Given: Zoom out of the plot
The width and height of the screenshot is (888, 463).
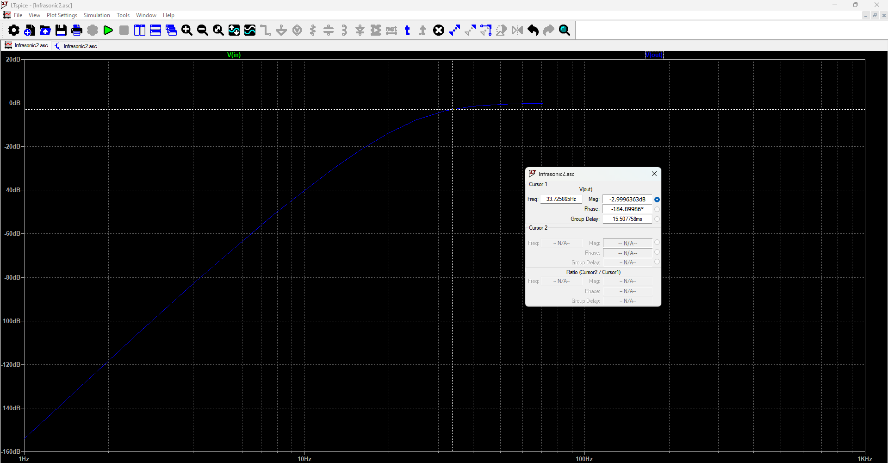Looking at the screenshot, I should pos(202,30).
